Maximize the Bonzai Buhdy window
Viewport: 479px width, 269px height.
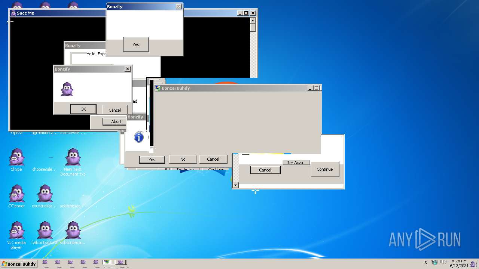[x=316, y=88]
